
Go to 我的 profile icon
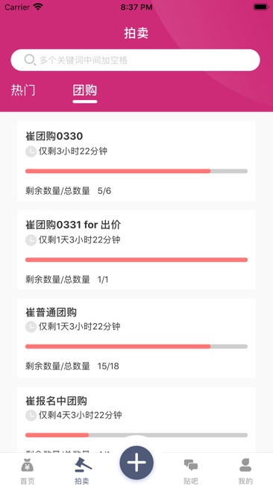tap(245, 465)
